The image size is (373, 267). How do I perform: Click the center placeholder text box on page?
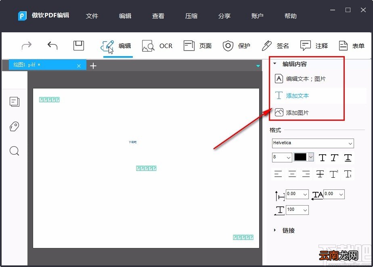tap(146, 168)
